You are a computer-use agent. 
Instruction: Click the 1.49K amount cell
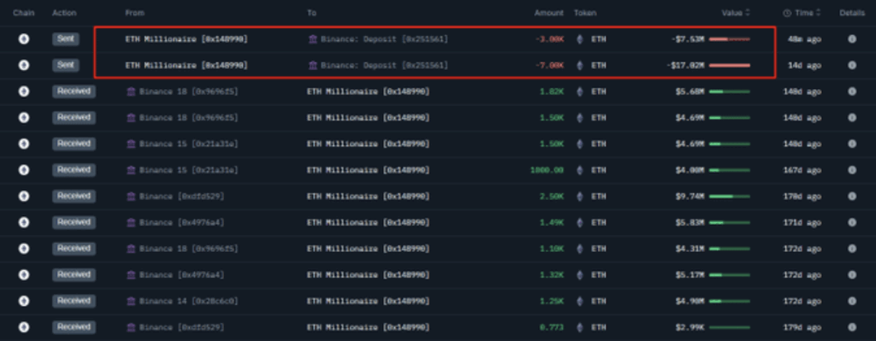click(x=552, y=223)
